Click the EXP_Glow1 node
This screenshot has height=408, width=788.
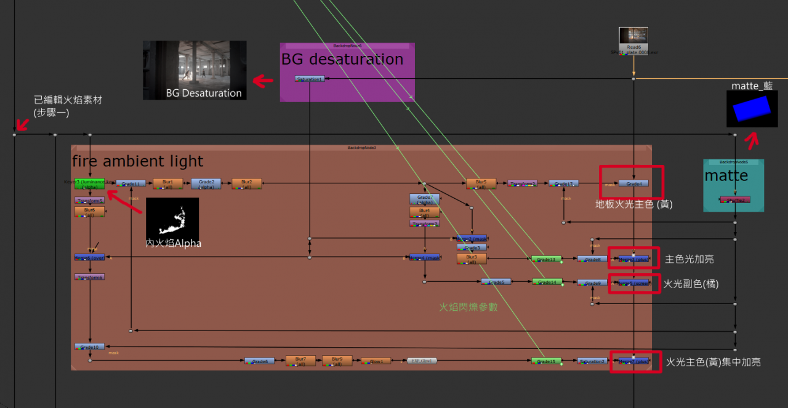[x=422, y=361]
